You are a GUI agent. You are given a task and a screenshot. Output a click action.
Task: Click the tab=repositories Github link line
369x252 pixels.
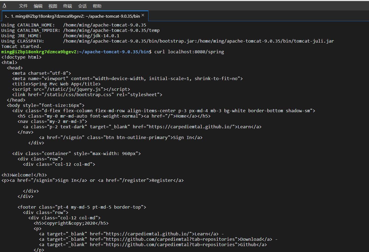[153, 245]
